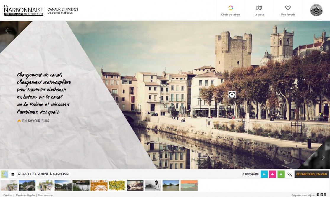The height and width of the screenshot is (197, 330).
Task: Click the La Narbonnaise logo
Action: 24,11
